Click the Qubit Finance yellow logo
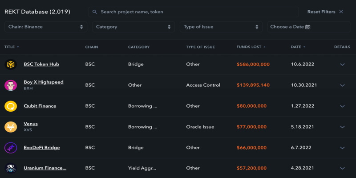 coord(11,106)
